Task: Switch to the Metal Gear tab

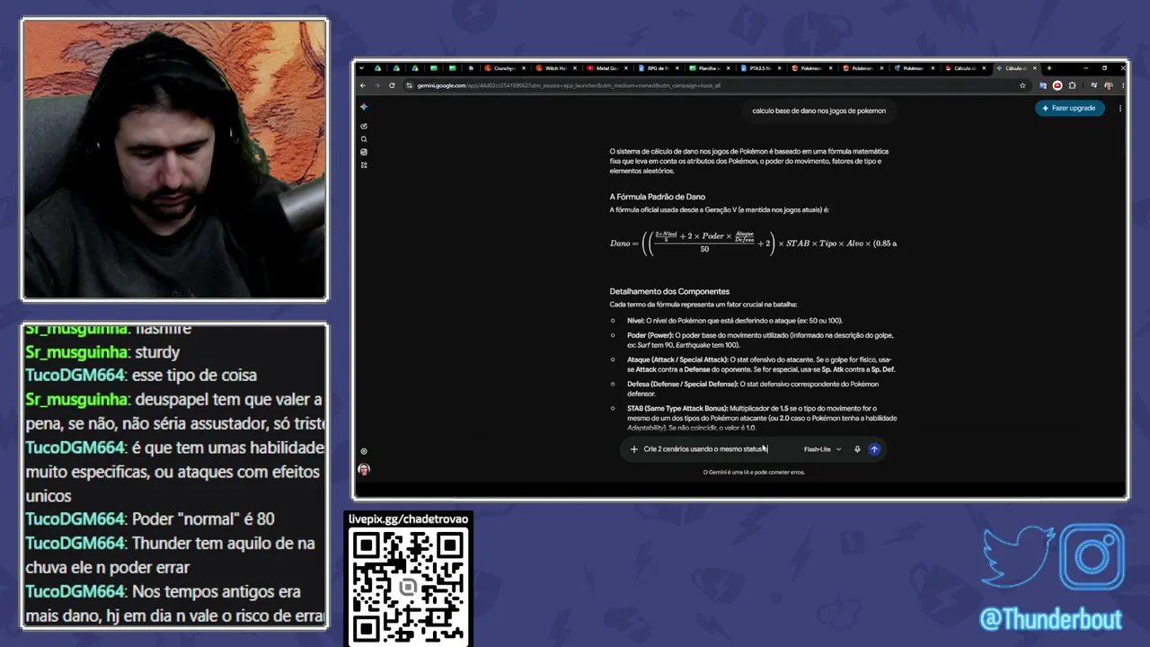Action: pyautogui.click(x=609, y=68)
